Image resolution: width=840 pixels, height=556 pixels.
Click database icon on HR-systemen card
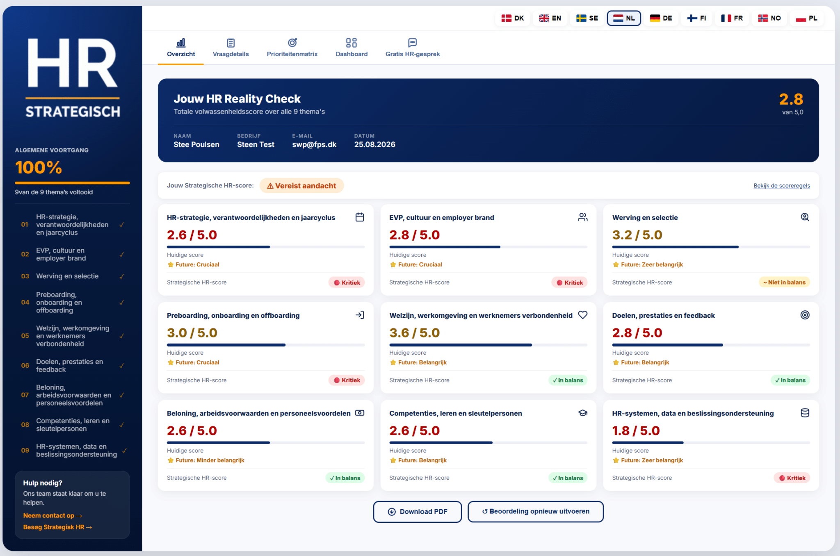(x=805, y=413)
